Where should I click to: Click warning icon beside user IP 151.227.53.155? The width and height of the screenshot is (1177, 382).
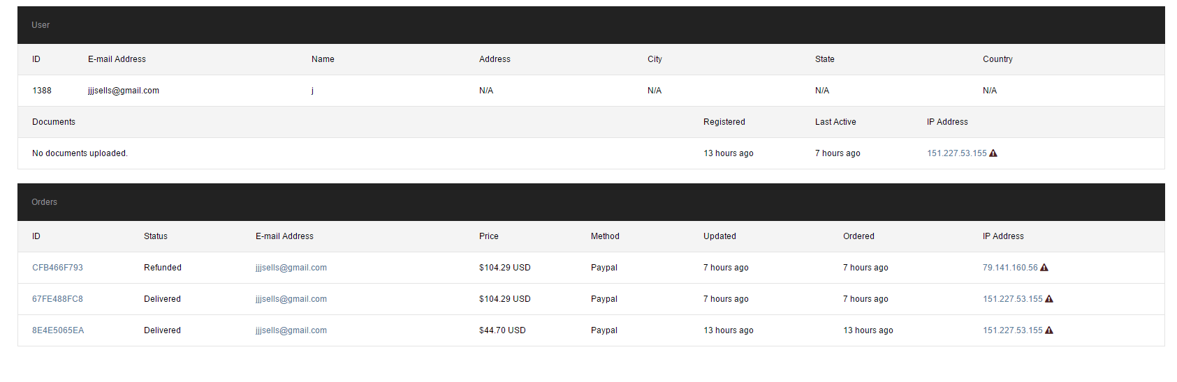point(993,153)
